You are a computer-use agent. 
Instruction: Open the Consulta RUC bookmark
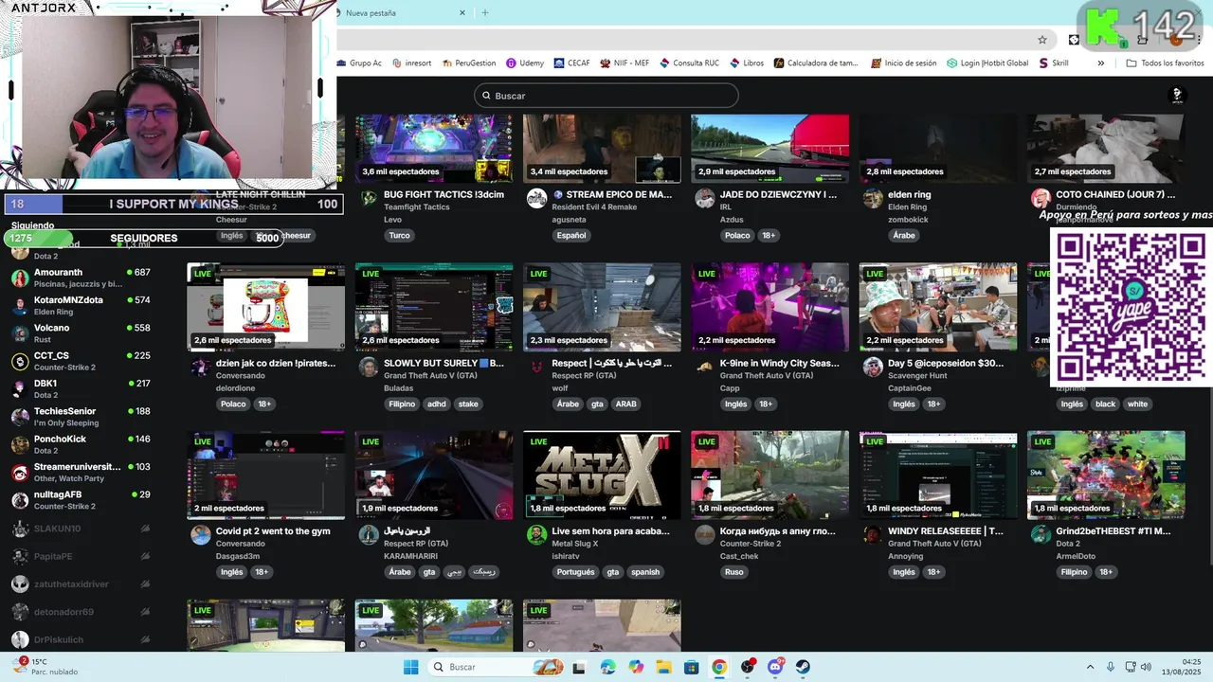click(688, 63)
